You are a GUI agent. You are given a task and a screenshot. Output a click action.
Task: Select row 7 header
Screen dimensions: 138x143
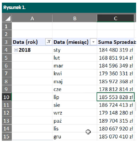[7, 73]
